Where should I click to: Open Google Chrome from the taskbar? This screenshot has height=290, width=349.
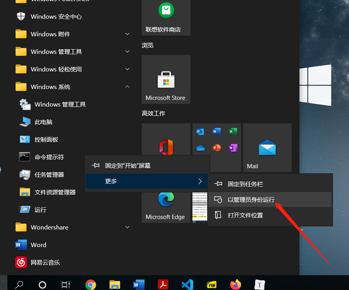[x=91, y=285]
